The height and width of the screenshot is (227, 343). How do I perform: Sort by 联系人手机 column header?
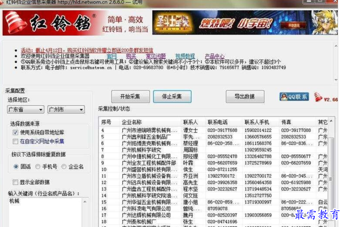click(x=260, y=122)
